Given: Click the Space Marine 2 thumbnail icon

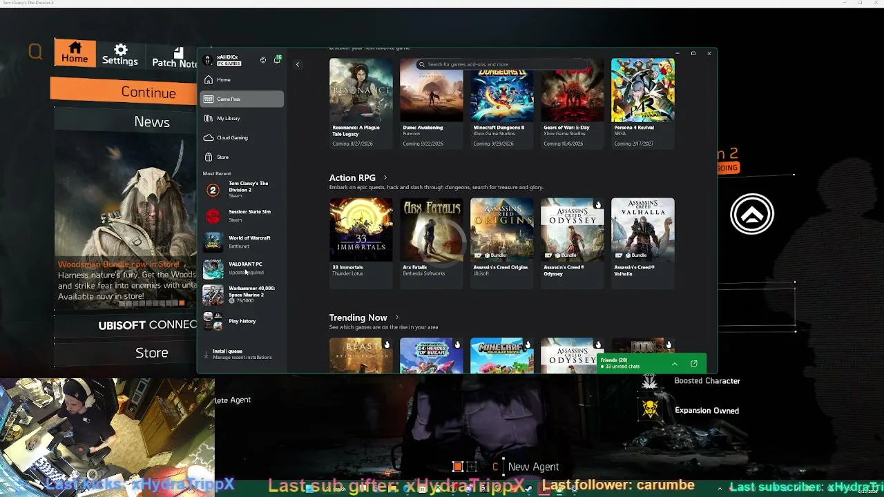Looking at the screenshot, I should click(x=213, y=295).
